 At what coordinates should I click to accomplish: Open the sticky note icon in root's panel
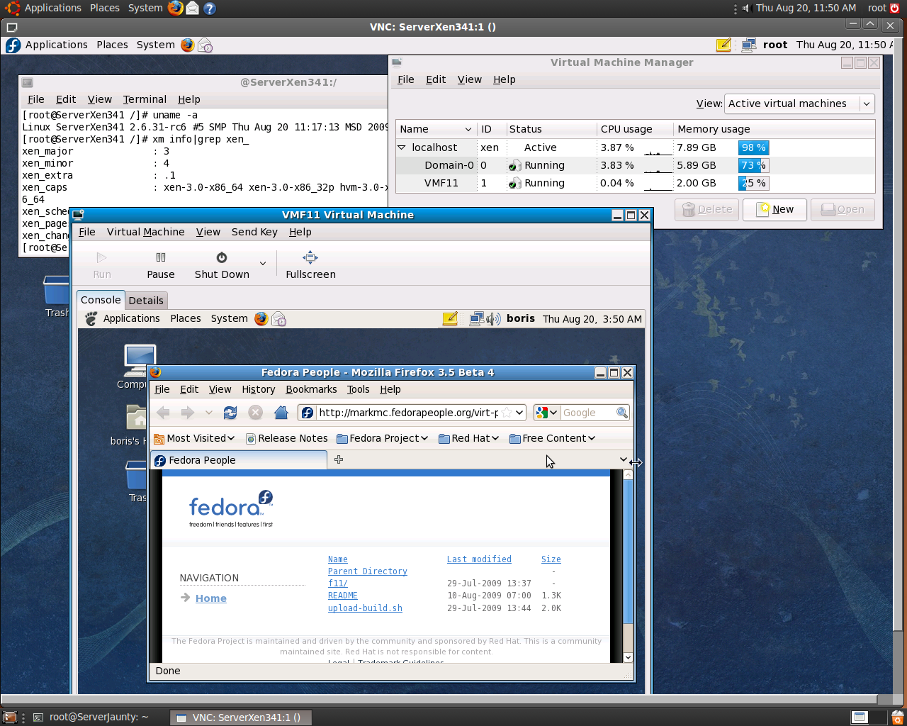click(x=723, y=45)
